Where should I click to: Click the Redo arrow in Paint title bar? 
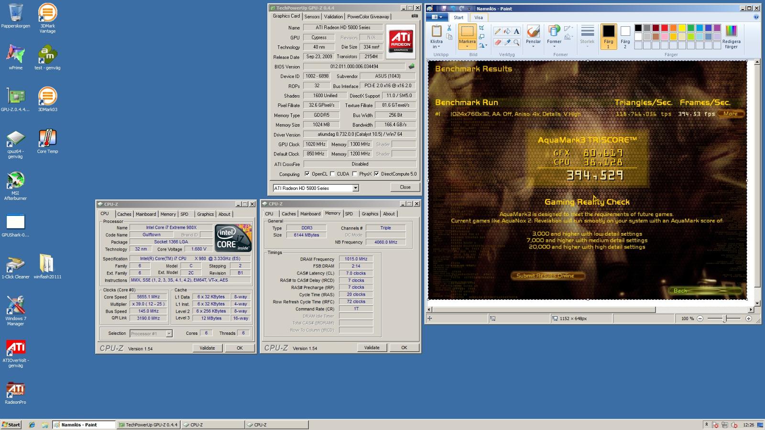click(x=461, y=9)
